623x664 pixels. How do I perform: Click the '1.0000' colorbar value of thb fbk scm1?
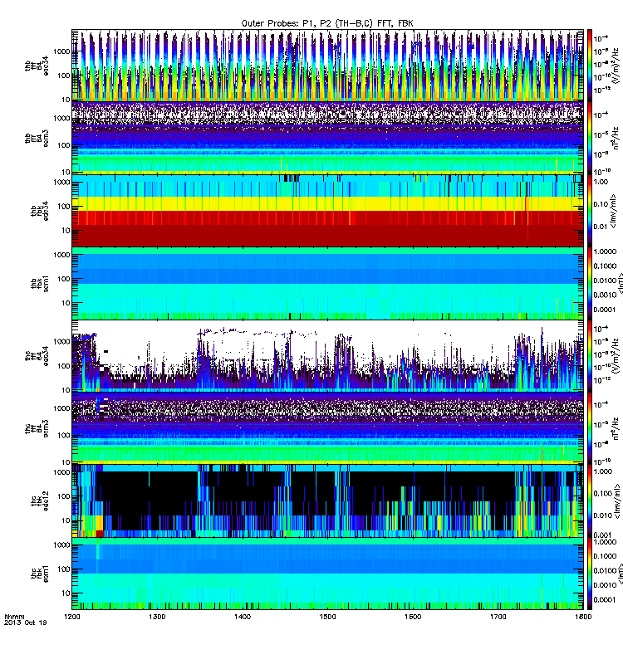pyautogui.click(x=605, y=251)
